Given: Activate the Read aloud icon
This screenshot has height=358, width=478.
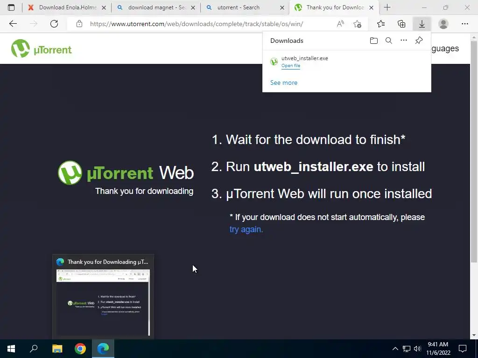Looking at the screenshot, I should coord(340,24).
